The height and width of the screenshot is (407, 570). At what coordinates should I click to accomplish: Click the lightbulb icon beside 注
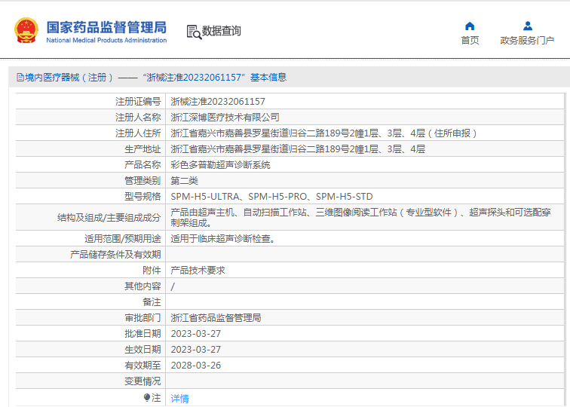coord(147,397)
